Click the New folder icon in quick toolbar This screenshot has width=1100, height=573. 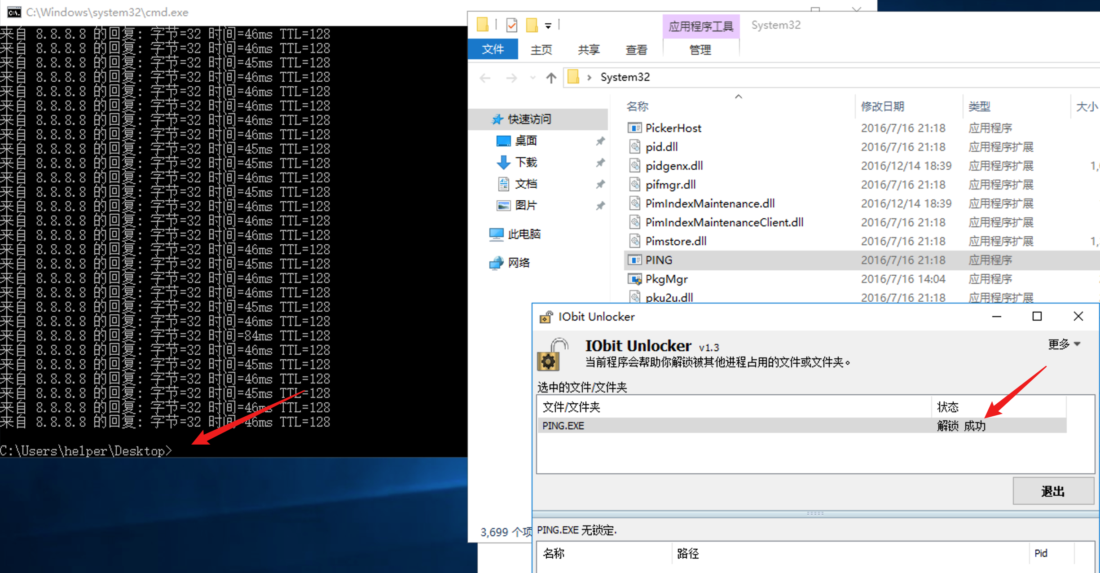tap(532, 25)
